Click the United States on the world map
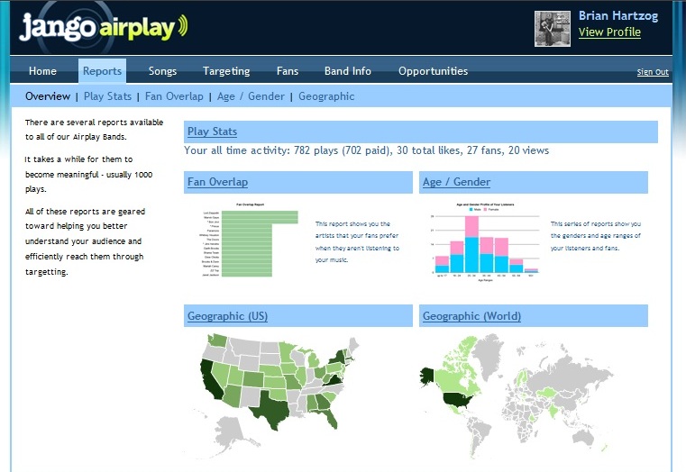686x472 pixels. coord(457,399)
